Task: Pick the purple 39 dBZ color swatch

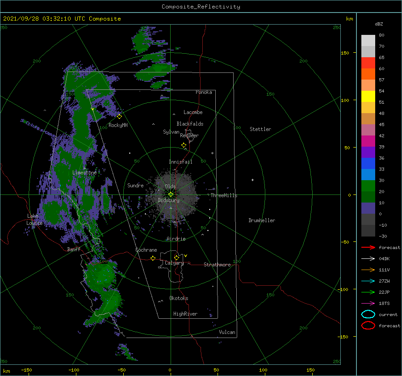Action: 368,152
